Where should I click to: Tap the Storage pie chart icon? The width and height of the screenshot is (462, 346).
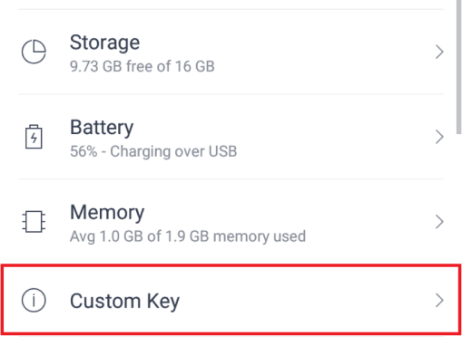tap(34, 52)
